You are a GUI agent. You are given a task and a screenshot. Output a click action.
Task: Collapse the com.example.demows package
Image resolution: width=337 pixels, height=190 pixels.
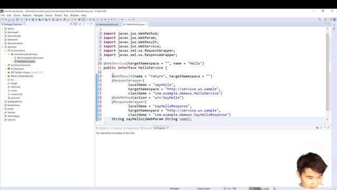pyautogui.click(x=9, y=54)
